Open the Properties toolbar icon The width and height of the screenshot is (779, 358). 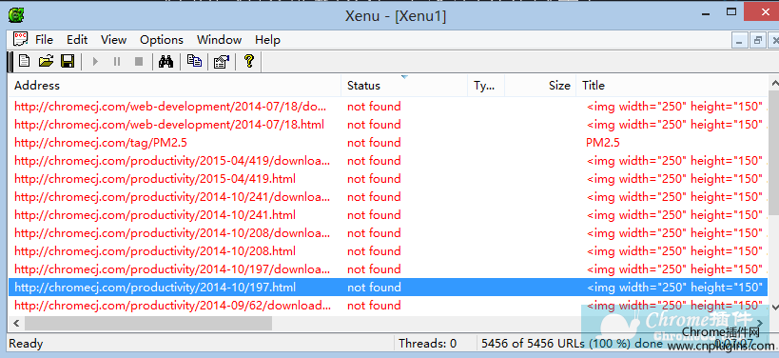coord(222,62)
